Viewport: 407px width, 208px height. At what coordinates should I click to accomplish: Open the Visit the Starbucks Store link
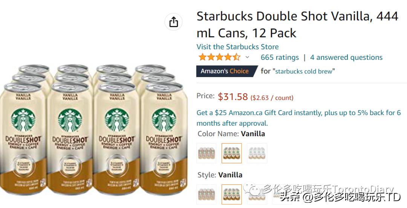[237, 47]
